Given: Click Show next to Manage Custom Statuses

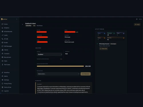Looking at the screenshot, I should (x=61, y=59).
